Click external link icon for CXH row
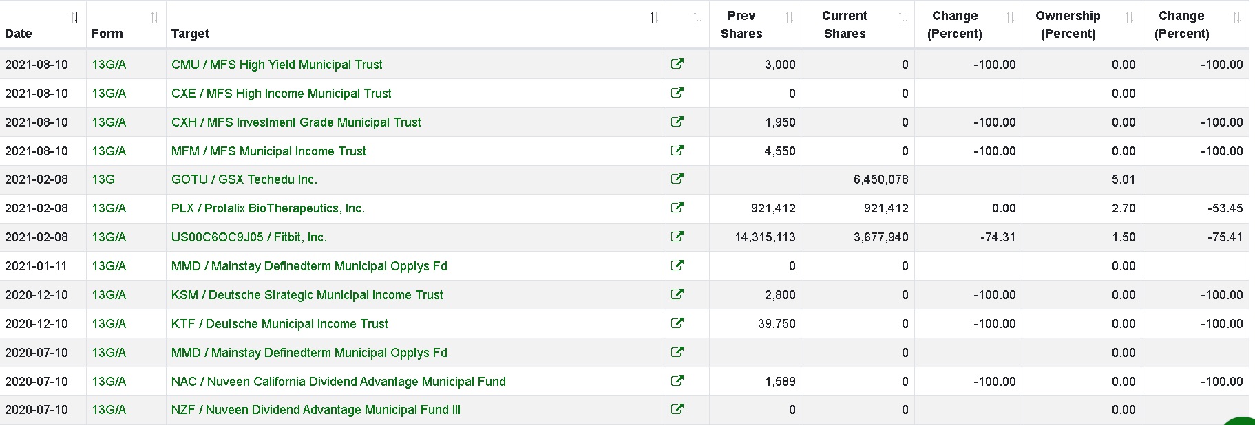This screenshot has height=425, width=1255. (x=677, y=122)
